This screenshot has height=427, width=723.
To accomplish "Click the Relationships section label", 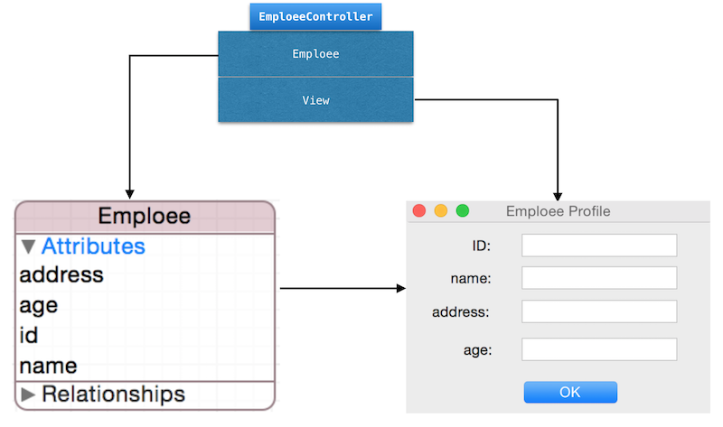I will coord(113,395).
